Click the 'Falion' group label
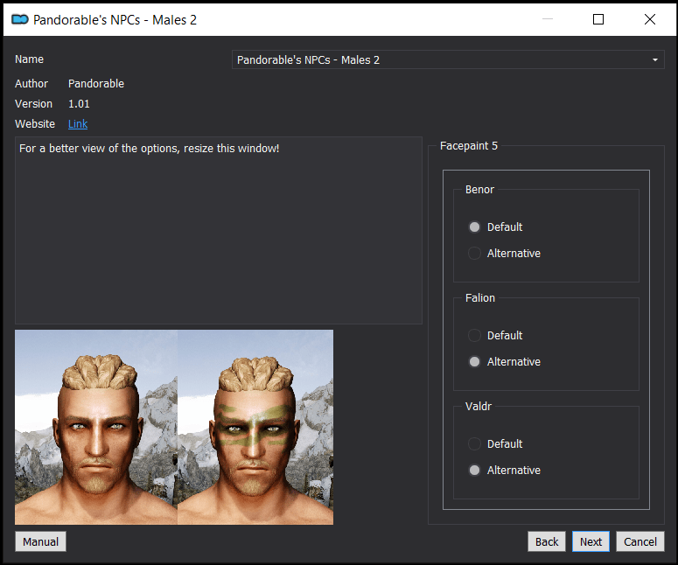 (480, 298)
